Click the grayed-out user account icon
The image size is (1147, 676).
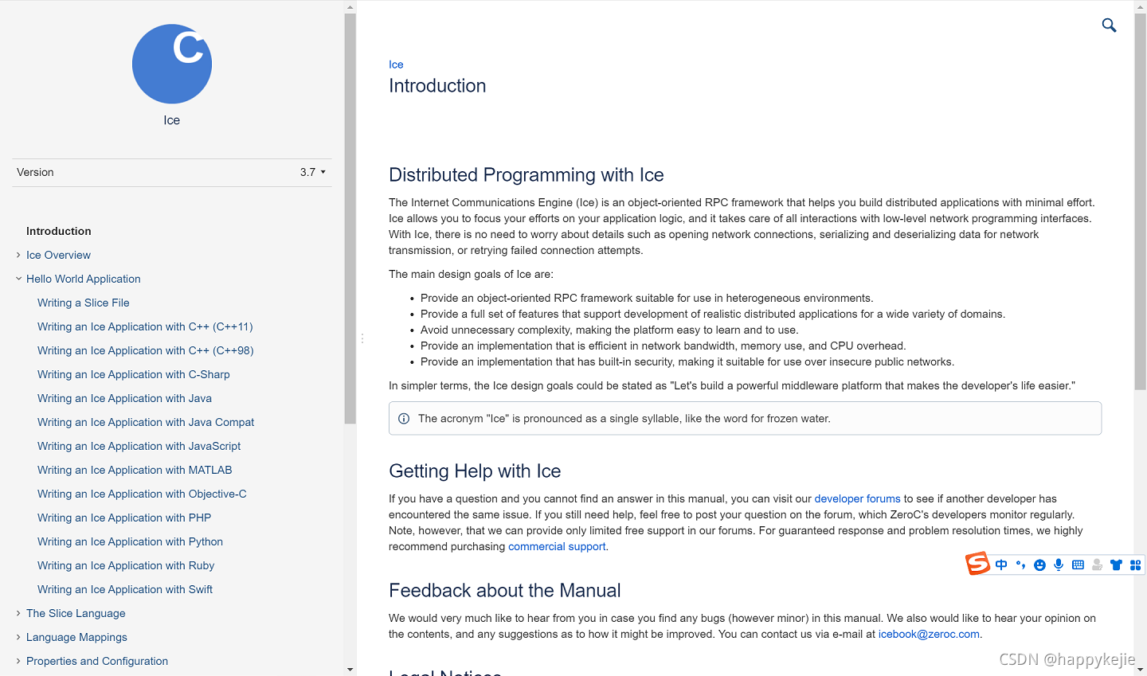coord(1097,565)
